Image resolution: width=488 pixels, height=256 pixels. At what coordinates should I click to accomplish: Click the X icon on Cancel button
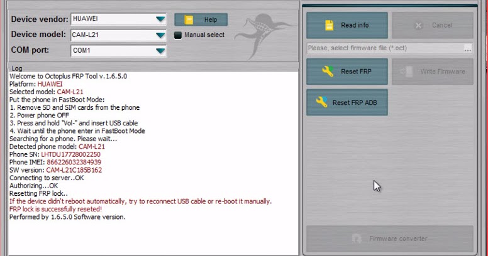tap(419, 26)
